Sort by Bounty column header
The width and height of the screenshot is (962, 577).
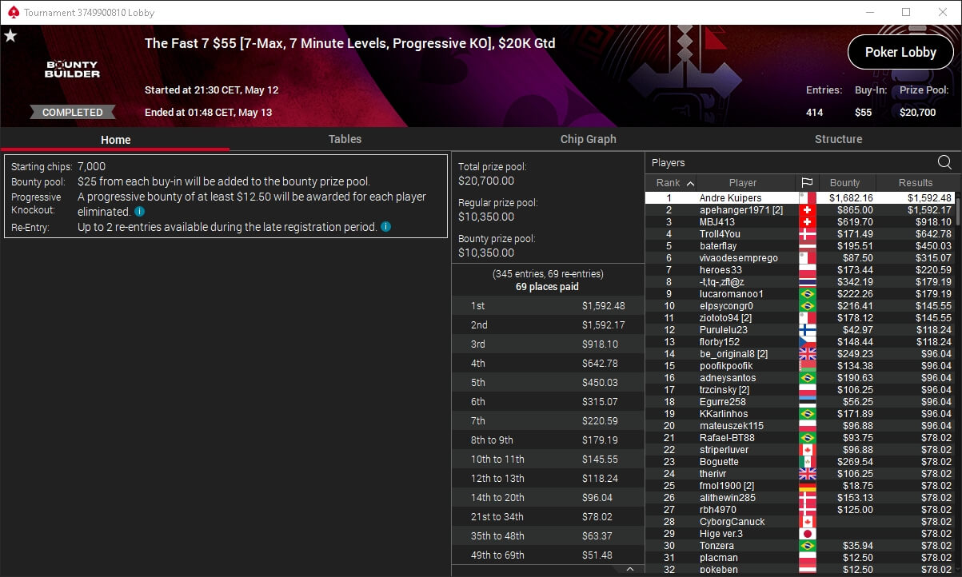tap(844, 183)
